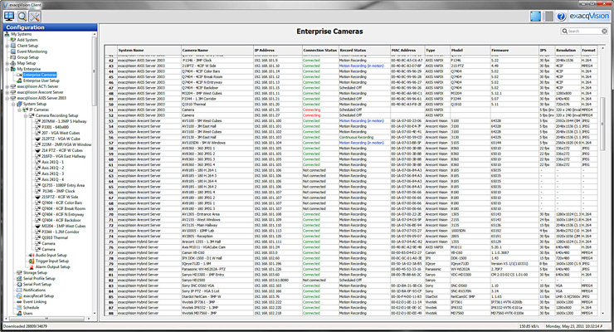The width and height of the screenshot is (614, 332).
Task: Open the Search page magnifier icon
Action: (x=22, y=14)
